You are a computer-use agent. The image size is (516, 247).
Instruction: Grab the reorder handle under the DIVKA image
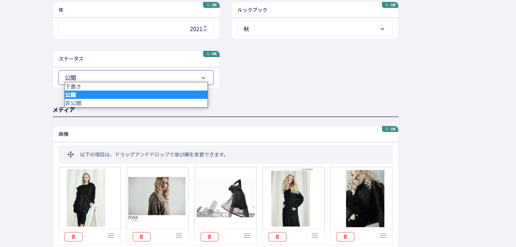pos(179,236)
